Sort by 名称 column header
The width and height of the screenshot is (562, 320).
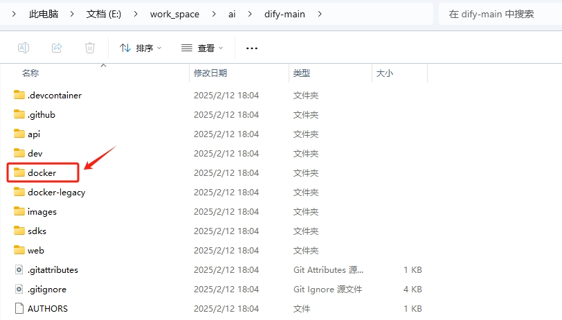(x=30, y=73)
